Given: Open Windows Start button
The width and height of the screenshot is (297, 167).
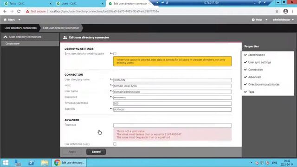Looking at the screenshot, I should (x=6, y=163).
